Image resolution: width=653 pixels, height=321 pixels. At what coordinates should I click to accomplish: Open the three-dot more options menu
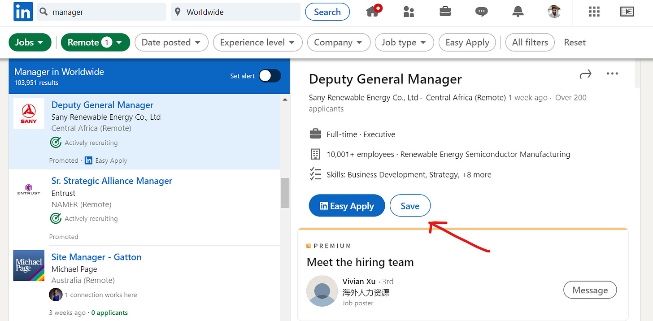(612, 74)
